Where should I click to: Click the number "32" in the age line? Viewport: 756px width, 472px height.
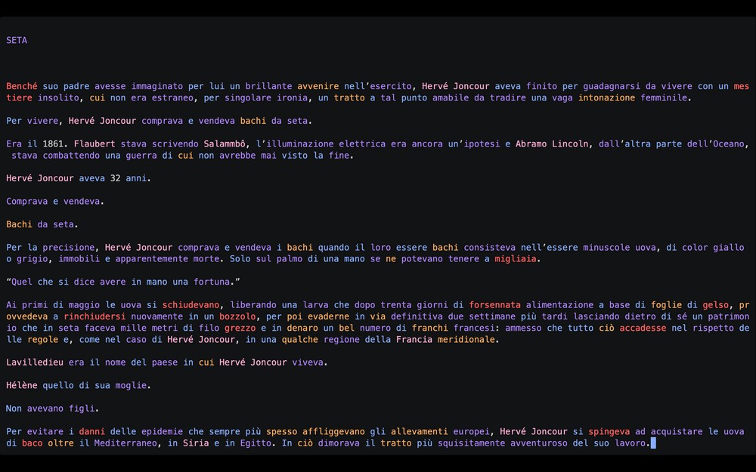click(115, 178)
